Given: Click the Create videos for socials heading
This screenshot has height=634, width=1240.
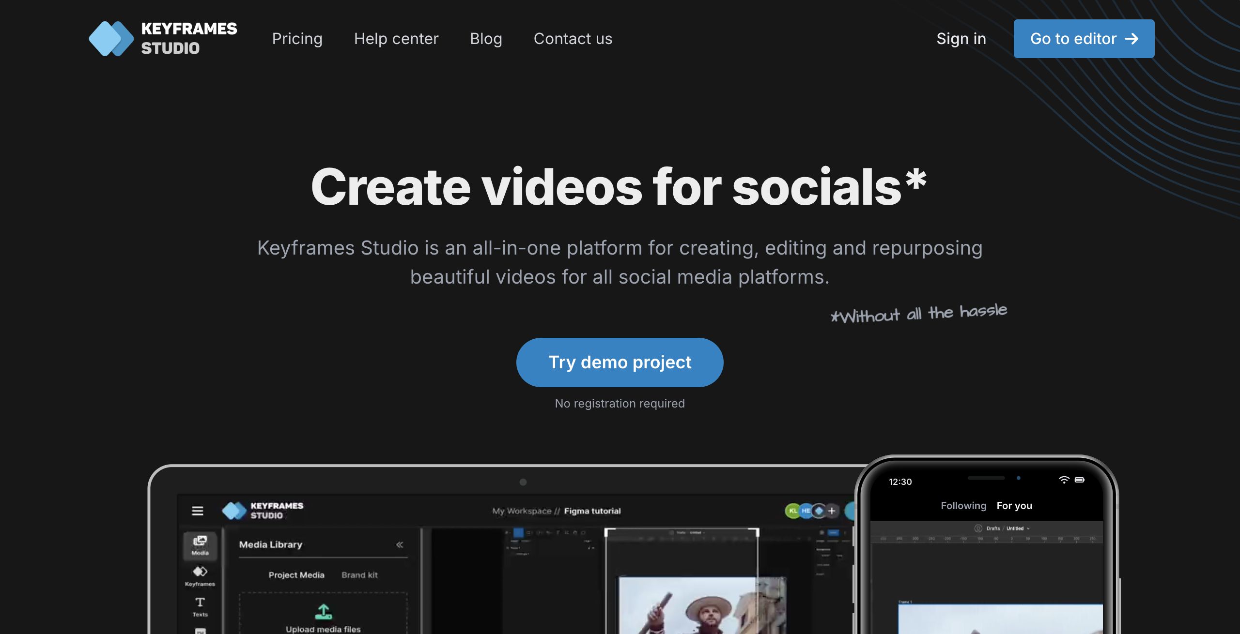Looking at the screenshot, I should click(x=619, y=187).
